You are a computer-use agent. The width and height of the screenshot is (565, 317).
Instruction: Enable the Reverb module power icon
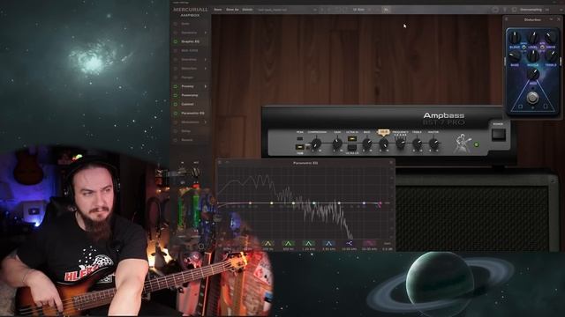click(x=176, y=140)
